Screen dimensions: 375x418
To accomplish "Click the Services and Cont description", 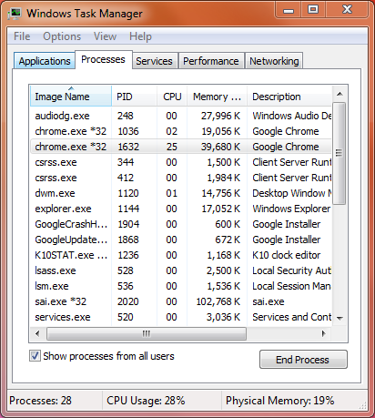I will tap(292, 317).
